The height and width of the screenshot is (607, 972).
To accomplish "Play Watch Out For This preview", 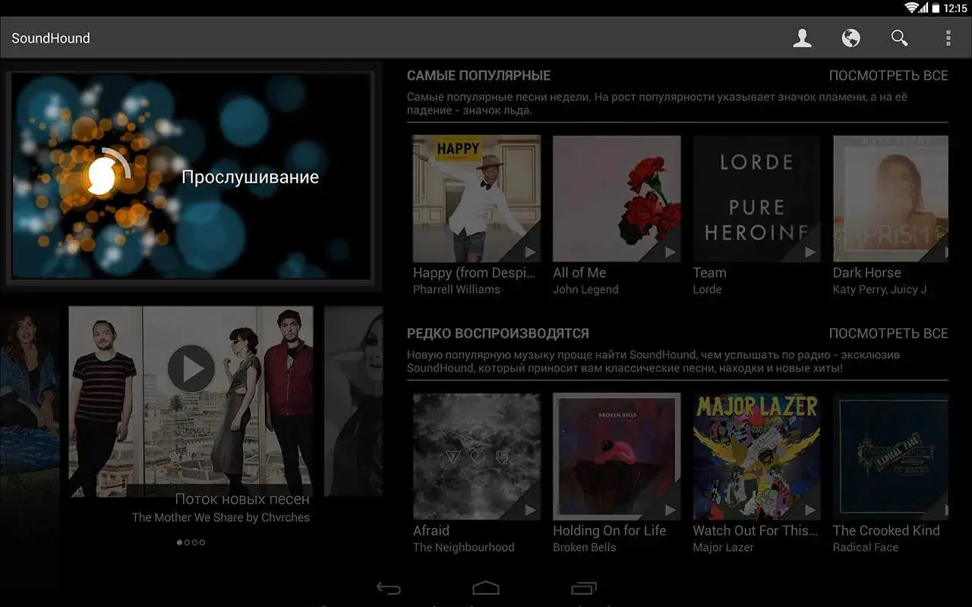I will point(809,510).
